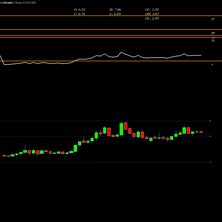Click the '20' price axis label
Image resolution: width=222 pixels, height=222 pixels.
coord(213,33)
